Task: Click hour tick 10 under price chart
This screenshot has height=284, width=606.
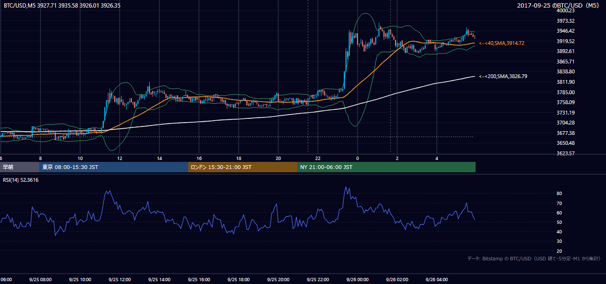Action: 80,158
